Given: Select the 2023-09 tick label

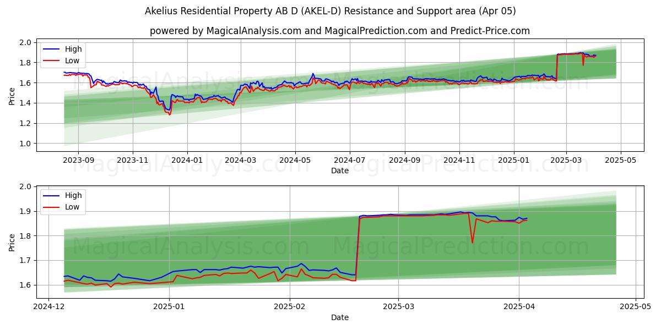Looking at the screenshot, I should coord(78,160).
